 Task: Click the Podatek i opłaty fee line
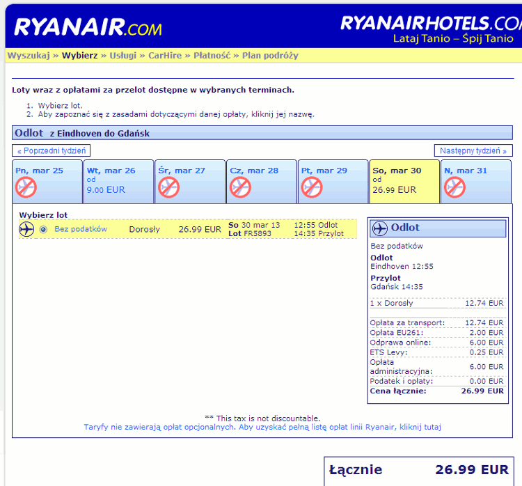437,381
